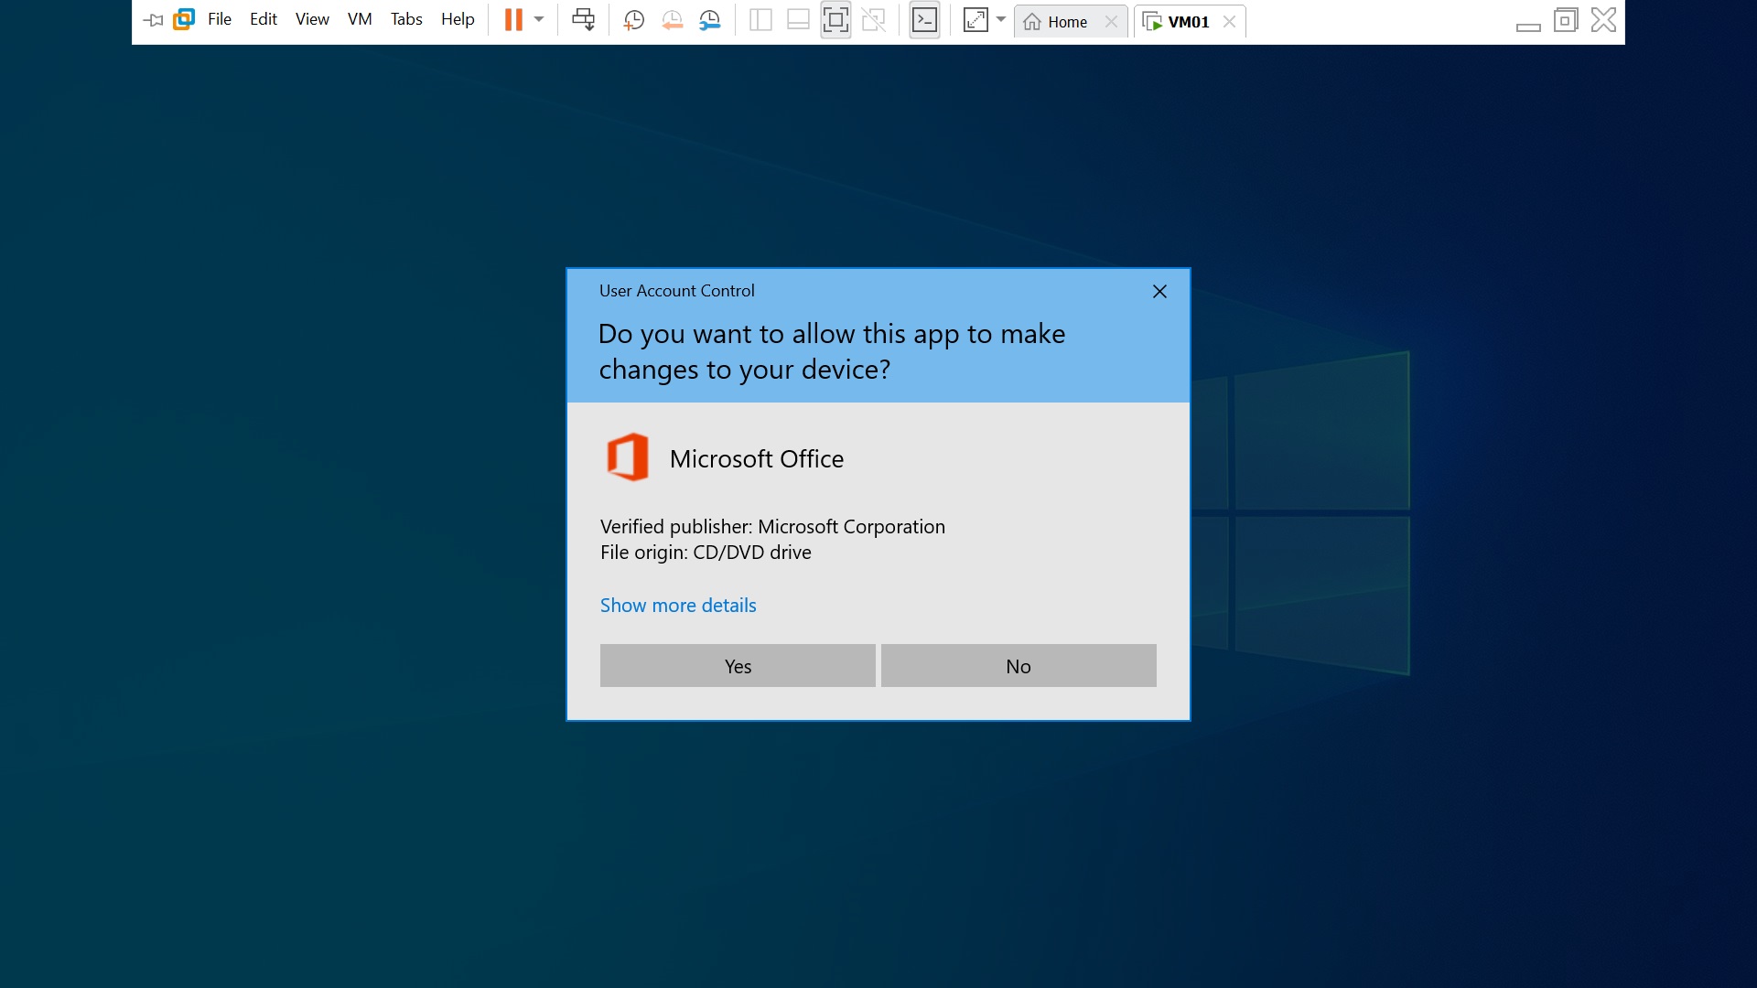Viewport: 1757px width, 988px height.
Task: Open the File menu
Action: coord(220,19)
